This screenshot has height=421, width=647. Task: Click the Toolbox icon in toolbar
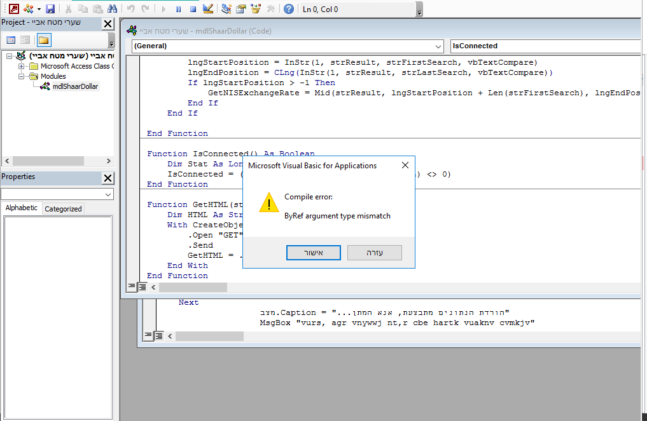click(x=270, y=9)
